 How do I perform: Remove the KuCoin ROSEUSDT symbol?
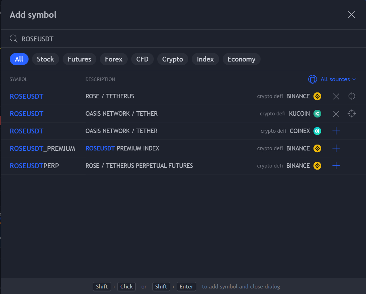click(x=336, y=114)
